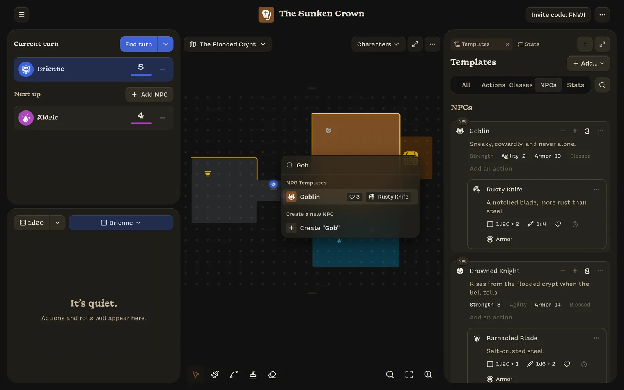This screenshot has height=390, width=624.
Task: Select the eraser tool in map toolbar
Action: [x=272, y=374]
